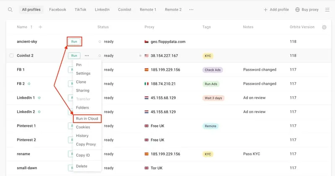This screenshot has height=176, width=335.
Task: Open Coinlist 2 row three-dot menu
Action: coord(87,55)
